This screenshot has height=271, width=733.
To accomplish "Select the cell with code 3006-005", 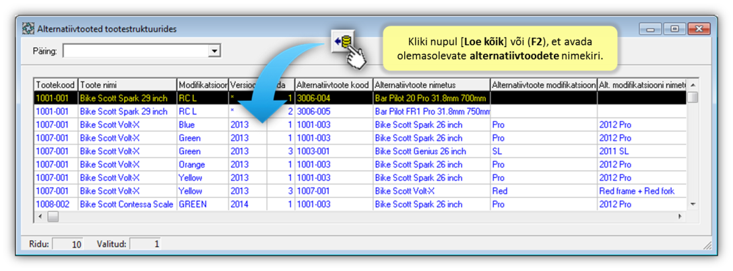I will (333, 112).
